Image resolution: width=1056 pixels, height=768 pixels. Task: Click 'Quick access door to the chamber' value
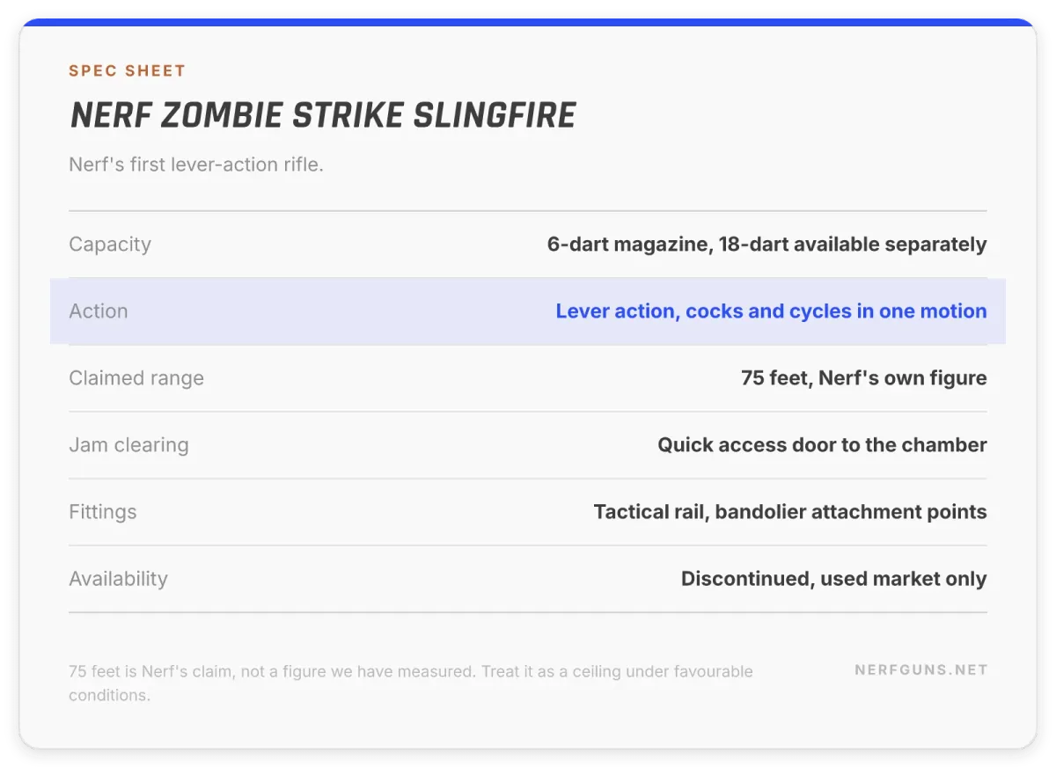tap(822, 445)
